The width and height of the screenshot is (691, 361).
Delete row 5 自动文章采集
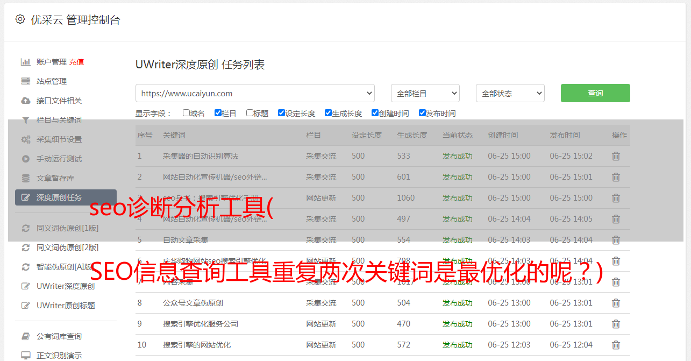pyautogui.click(x=616, y=240)
